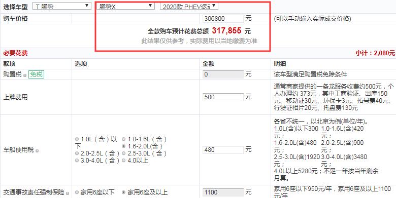Click the 上牌费用 row label

click(x=15, y=97)
